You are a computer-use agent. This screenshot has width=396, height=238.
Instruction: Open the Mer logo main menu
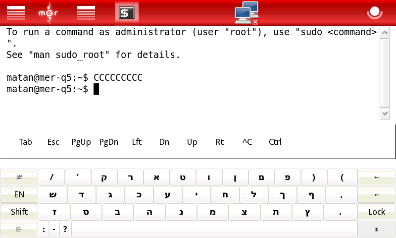click(48, 12)
